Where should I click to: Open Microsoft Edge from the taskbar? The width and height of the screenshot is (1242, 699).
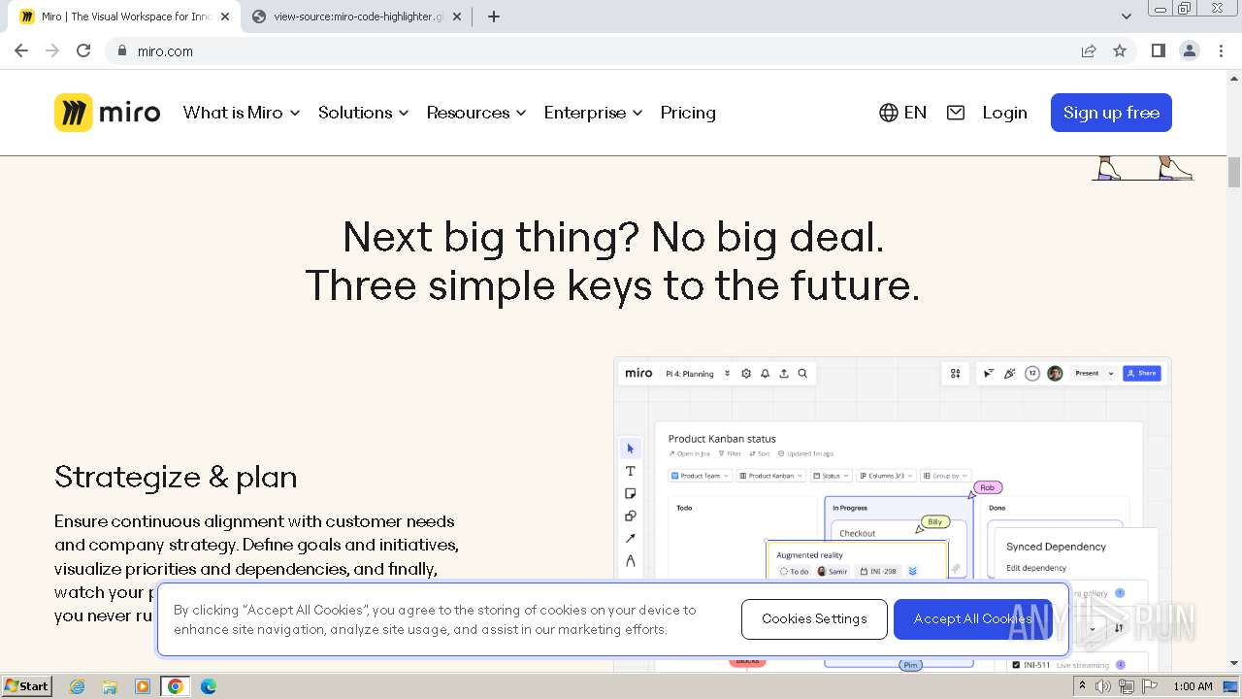tap(208, 686)
